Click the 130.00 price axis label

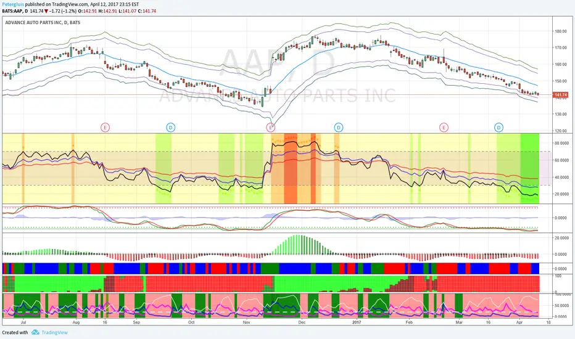coord(561,114)
